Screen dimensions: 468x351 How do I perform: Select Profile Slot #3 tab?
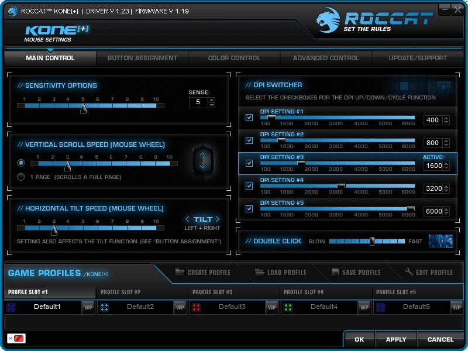233,292
